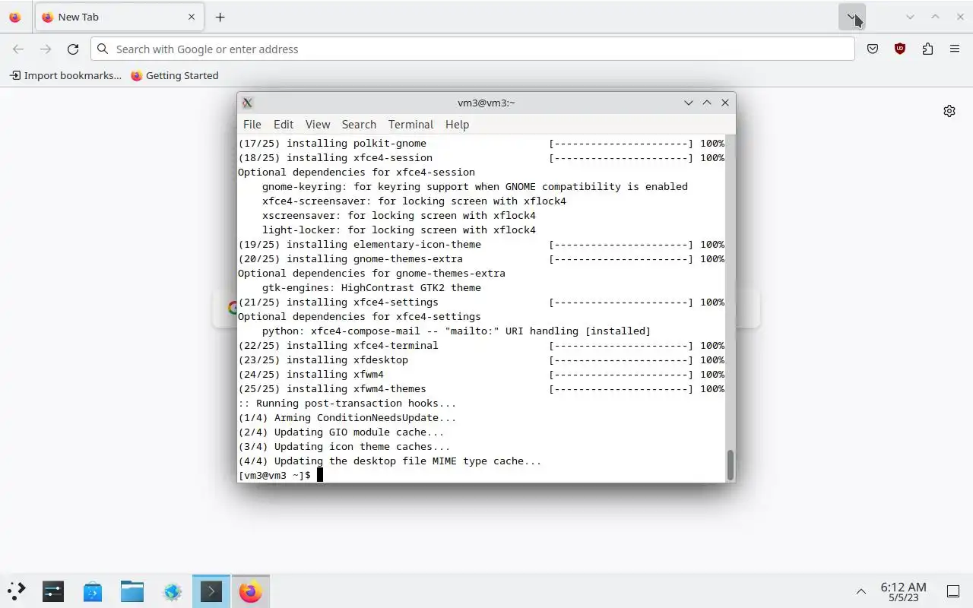Open the Terminal menu in menu bar
The image size is (973, 608).
coord(410,125)
